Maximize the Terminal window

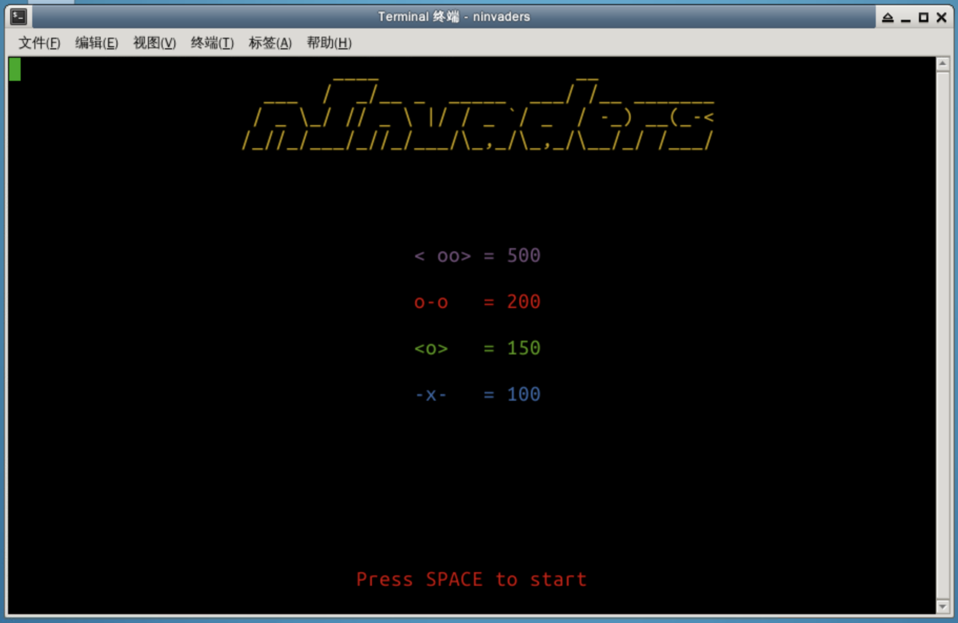tap(923, 18)
